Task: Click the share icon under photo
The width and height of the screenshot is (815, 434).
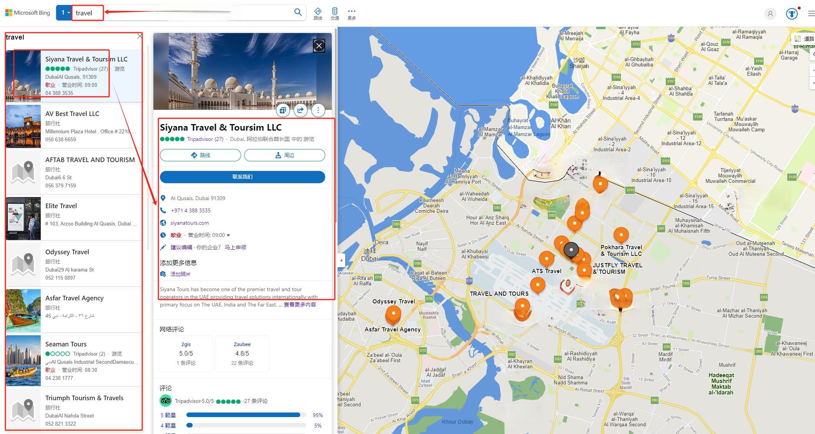Action: (300, 111)
